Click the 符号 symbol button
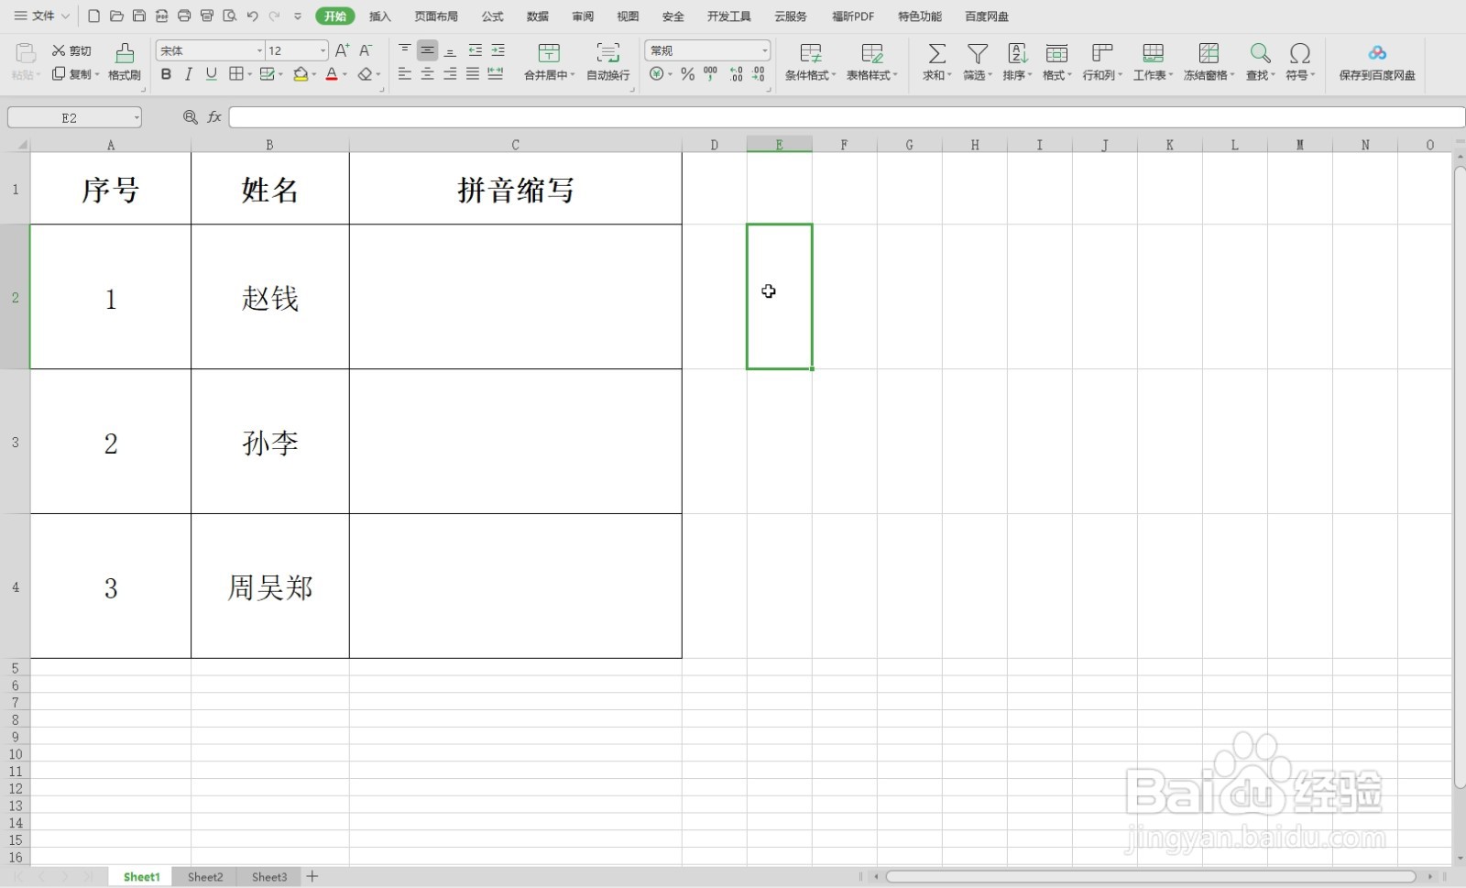The width and height of the screenshot is (1466, 888). (1299, 61)
